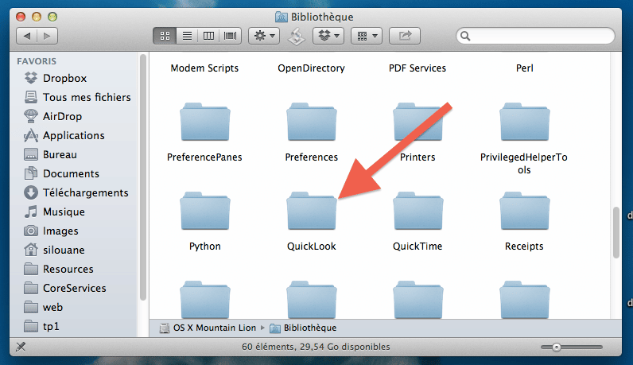Switch to Cover Flow view
This screenshot has width=633, height=365.
coord(231,36)
